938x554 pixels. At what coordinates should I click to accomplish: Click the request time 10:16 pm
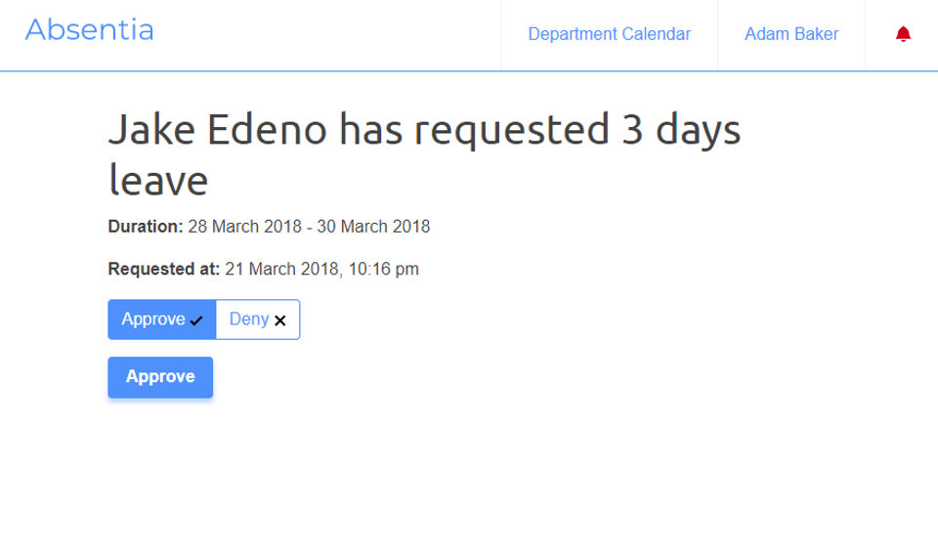coord(383,269)
